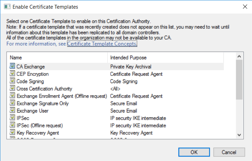
Task: Click the Exchange Signature Only template icon
Action: [x=12, y=103]
